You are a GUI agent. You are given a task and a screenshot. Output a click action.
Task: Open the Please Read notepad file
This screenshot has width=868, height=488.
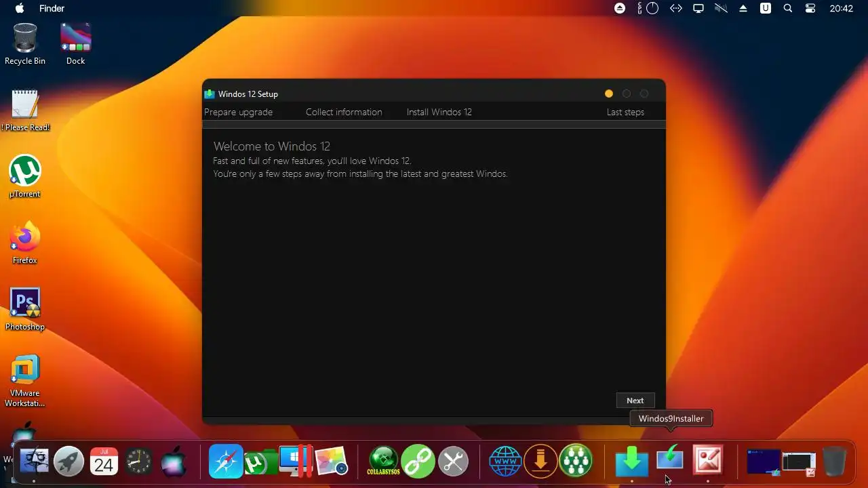pyautogui.click(x=25, y=110)
